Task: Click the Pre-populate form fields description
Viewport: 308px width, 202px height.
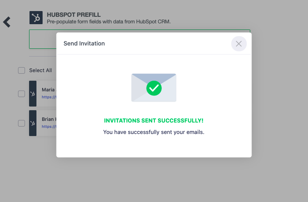Action: 109,22
